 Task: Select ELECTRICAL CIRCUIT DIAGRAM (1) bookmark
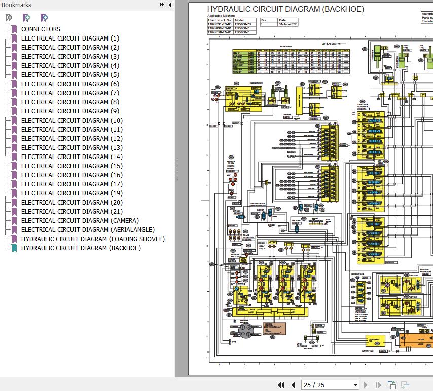[x=70, y=38]
